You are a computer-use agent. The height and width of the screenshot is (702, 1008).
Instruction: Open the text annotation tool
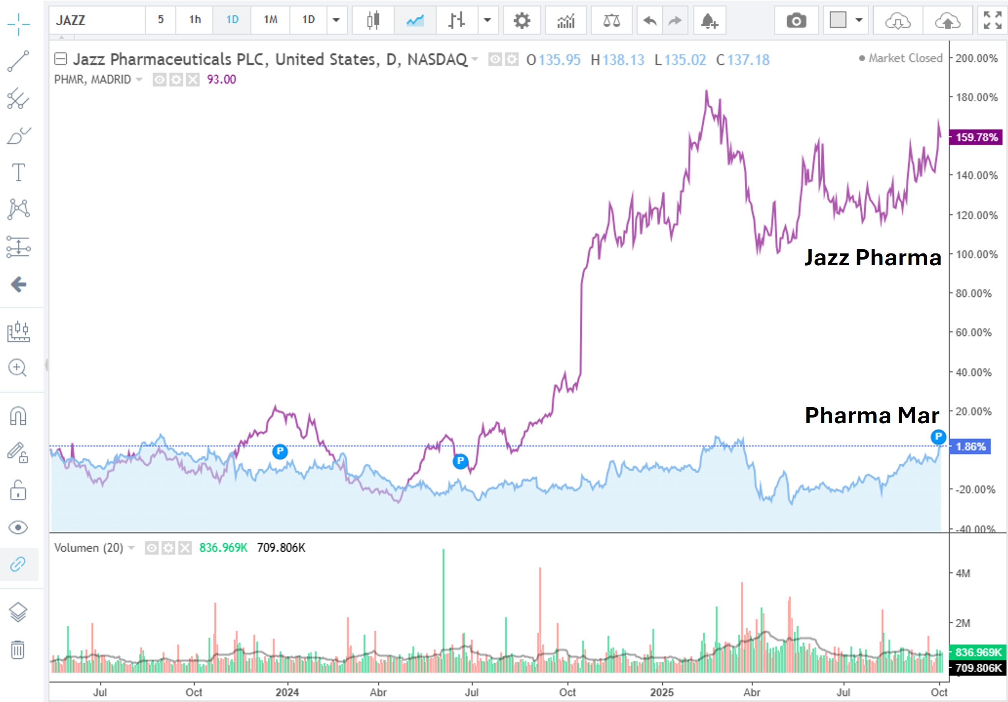18,172
